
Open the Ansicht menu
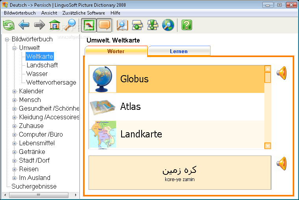(49, 13)
